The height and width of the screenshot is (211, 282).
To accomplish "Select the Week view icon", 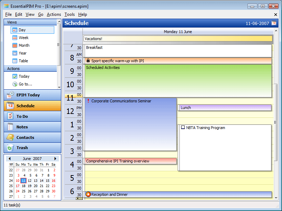I will click(x=15, y=38).
